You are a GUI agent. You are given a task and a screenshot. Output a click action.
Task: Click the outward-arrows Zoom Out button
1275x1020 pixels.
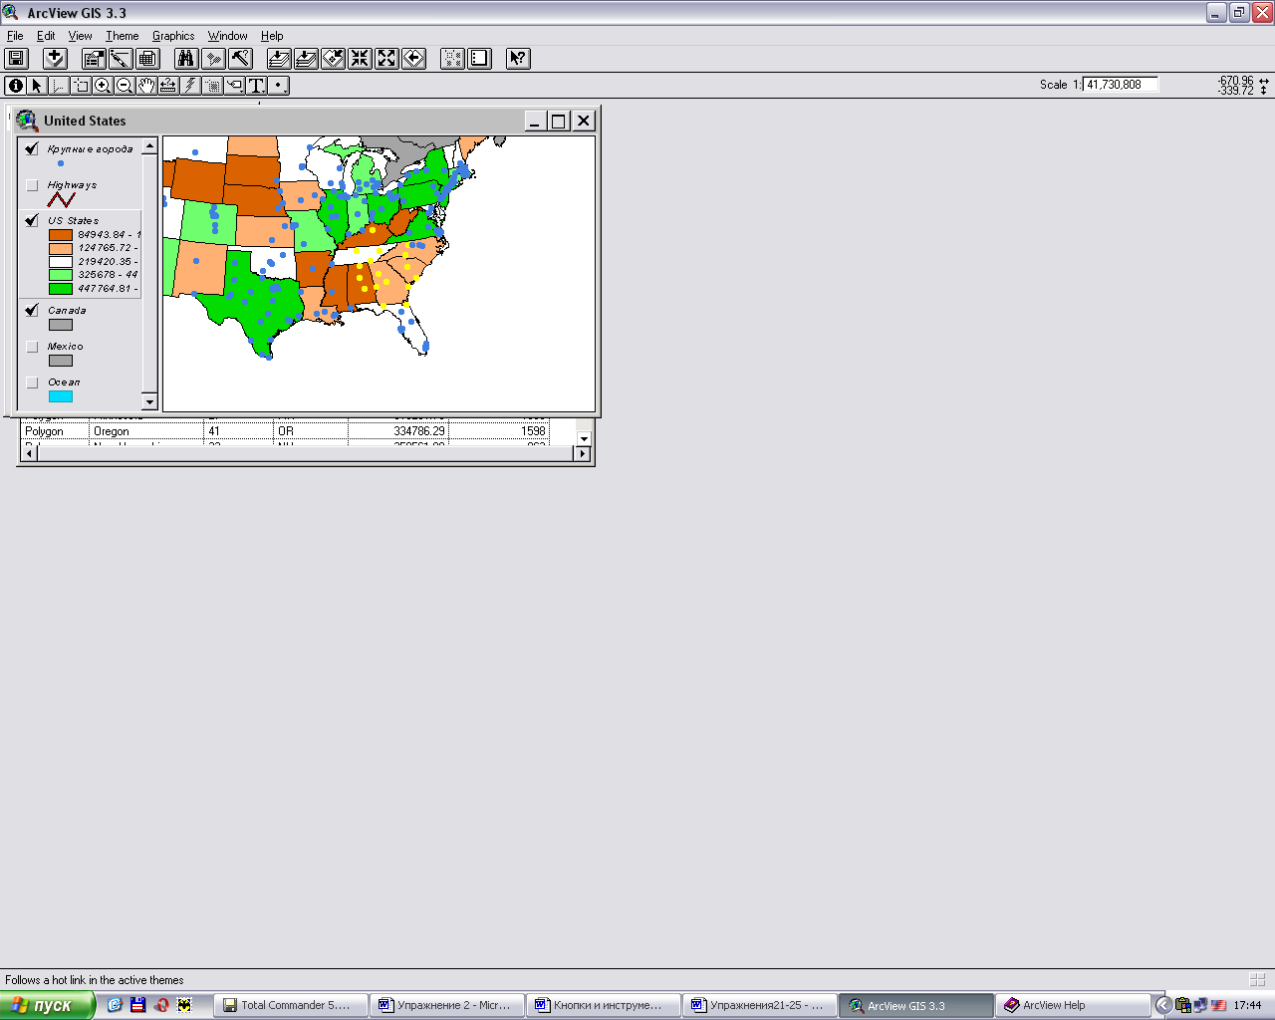pyautogui.click(x=386, y=59)
